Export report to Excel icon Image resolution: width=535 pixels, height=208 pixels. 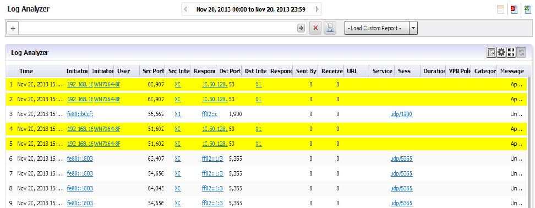click(528, 9)
